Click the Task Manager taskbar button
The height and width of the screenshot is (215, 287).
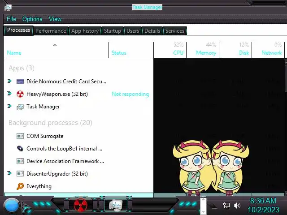coord(116,205)
